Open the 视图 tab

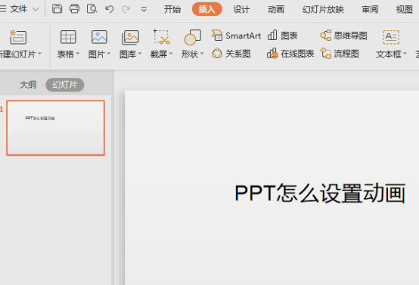(x=405, y=9)
